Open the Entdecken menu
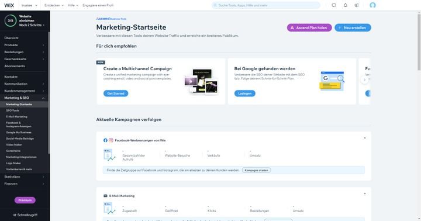Image resolution: width=421 pixels, height=221 pixels. tap(54, 5)
